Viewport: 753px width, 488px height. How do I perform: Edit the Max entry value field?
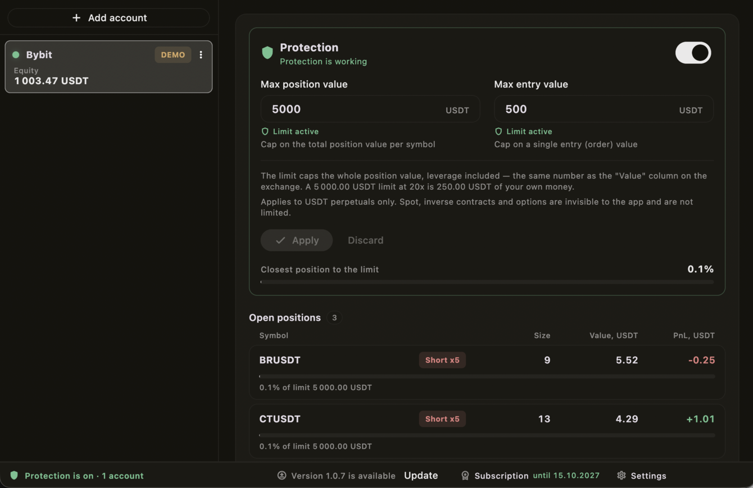tap(604, 109)
